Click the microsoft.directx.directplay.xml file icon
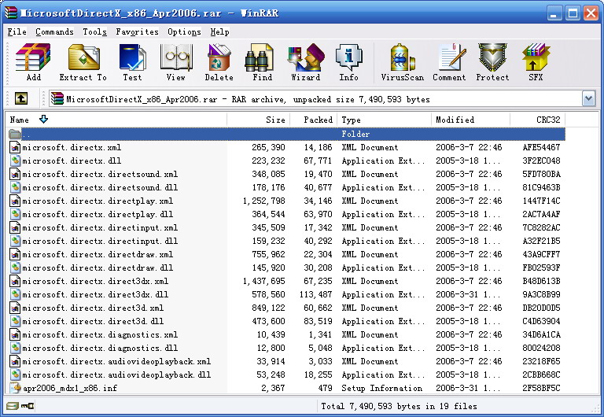The image size is (604, 417). (15, 201)
